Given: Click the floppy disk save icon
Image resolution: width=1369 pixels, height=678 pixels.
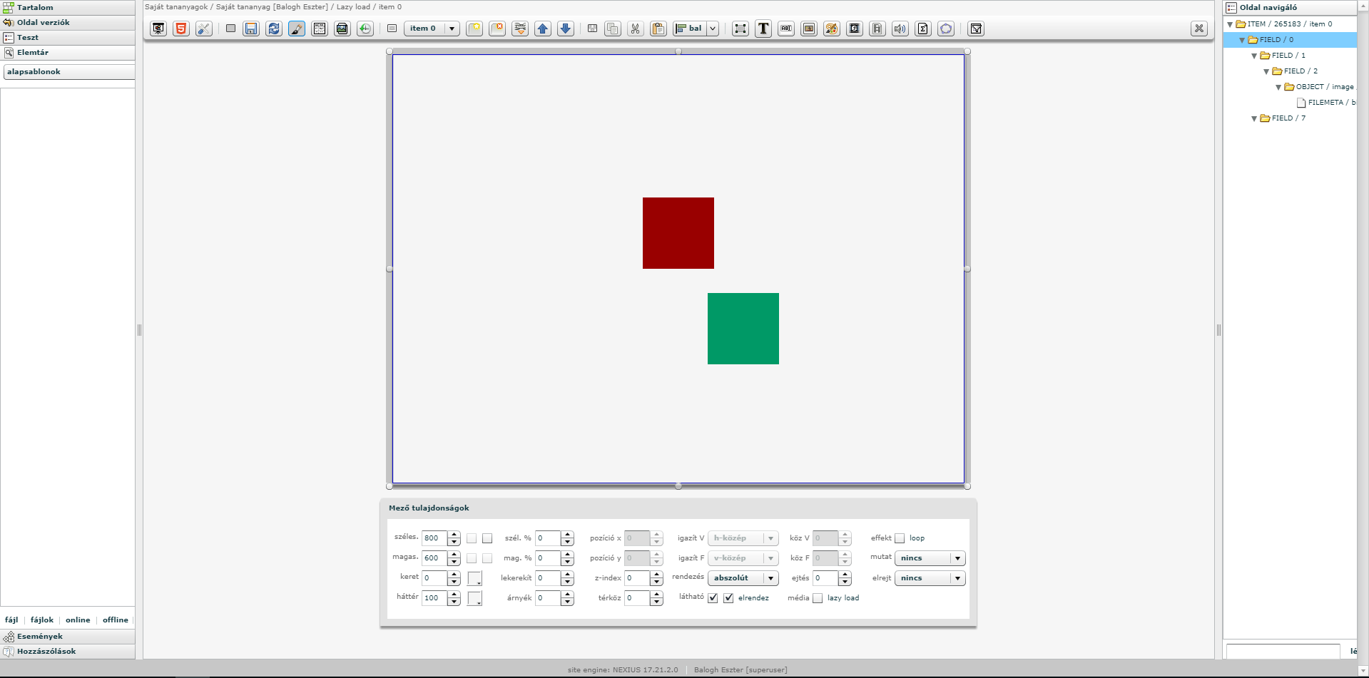Looking at the screenshot, I should click(251, 29).
